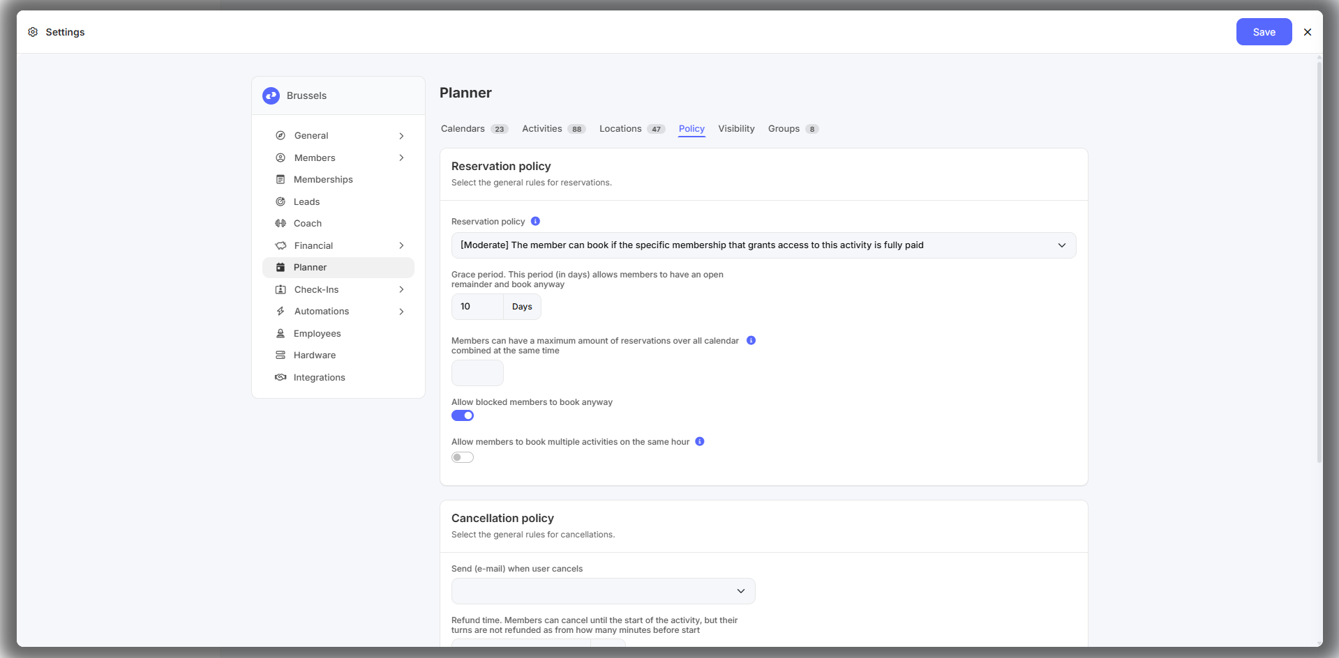Screen dimensions: 1339x658
Task: Switch to the Visibility tab
Action: pyautogui.click(x=736, y=129)
